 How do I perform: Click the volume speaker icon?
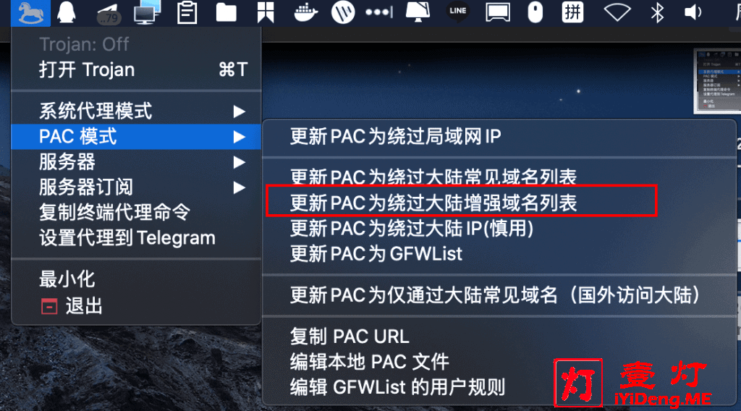(693, 12)
